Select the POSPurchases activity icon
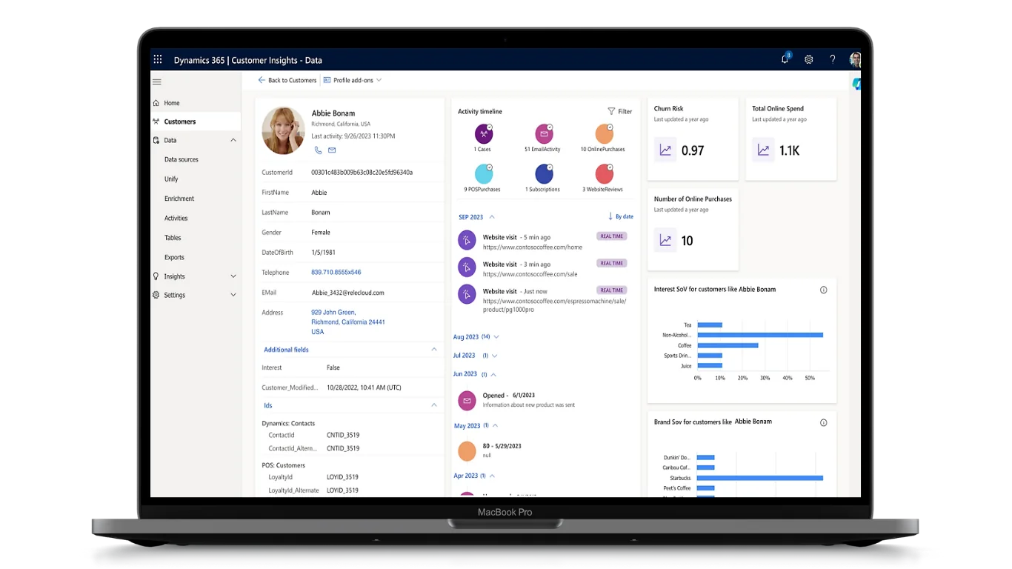 pos(484,174)
